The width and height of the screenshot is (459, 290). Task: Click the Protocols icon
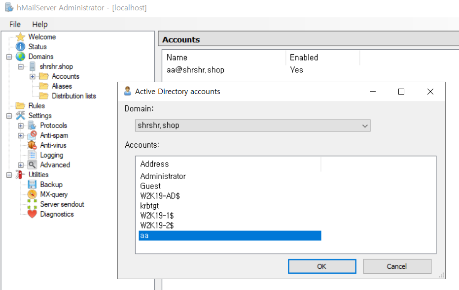point(32,126)
